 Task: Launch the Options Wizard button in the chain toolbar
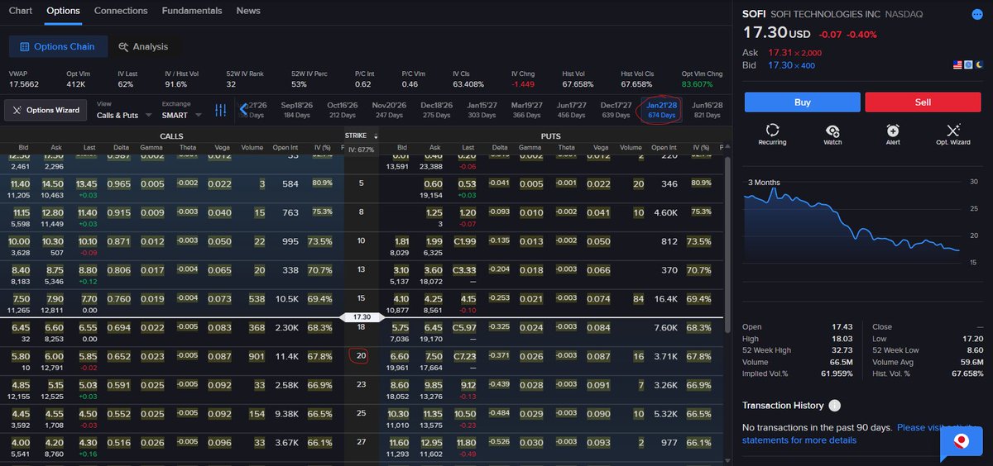click(x=47, y=110)
